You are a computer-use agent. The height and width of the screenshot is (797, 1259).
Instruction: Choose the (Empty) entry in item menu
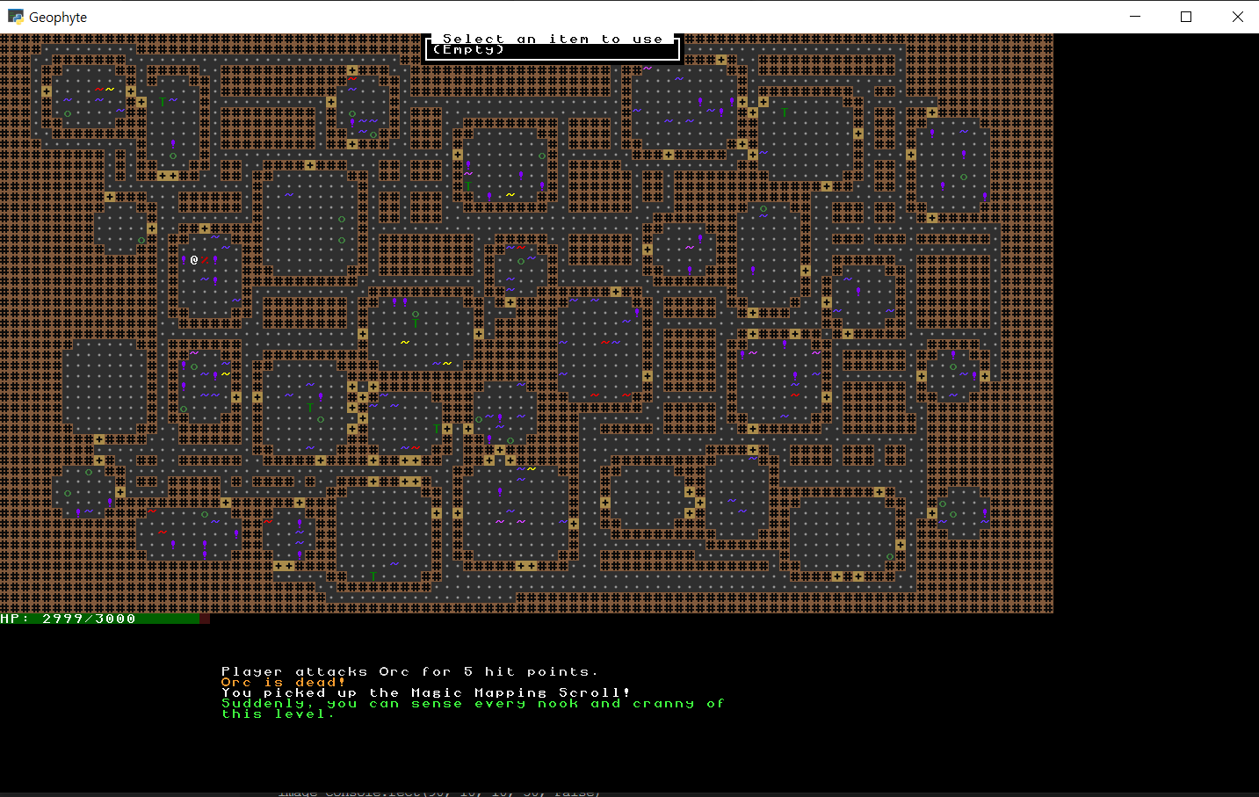pyautogui.click(x=468, y=49)
